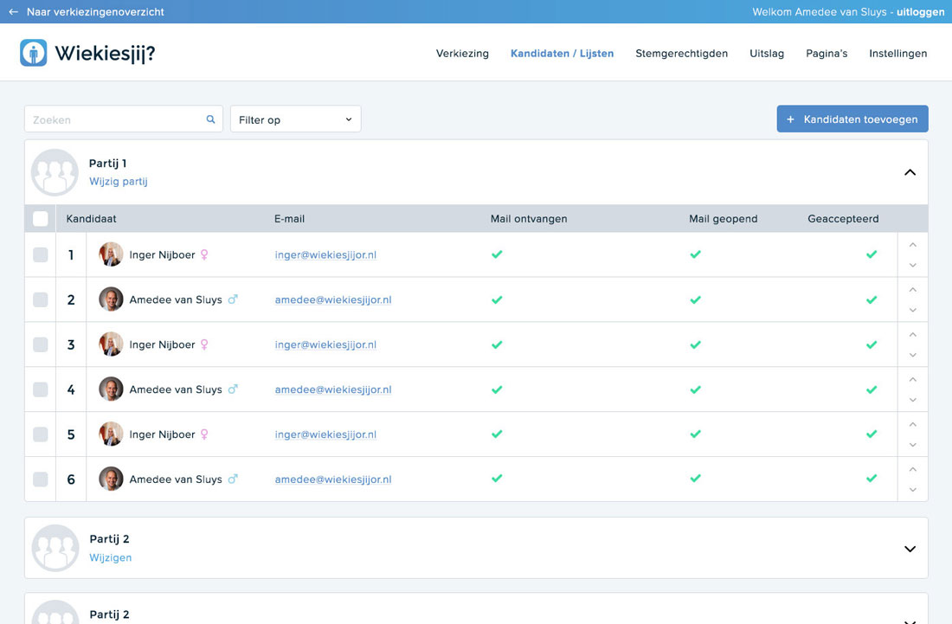Move candidate 2 up with arrow
Image resolution: width=952 pixels, height=624 pixels.
[x=912, y=290]
